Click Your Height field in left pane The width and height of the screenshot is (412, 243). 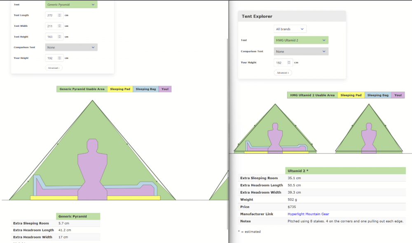click(51, 58)
